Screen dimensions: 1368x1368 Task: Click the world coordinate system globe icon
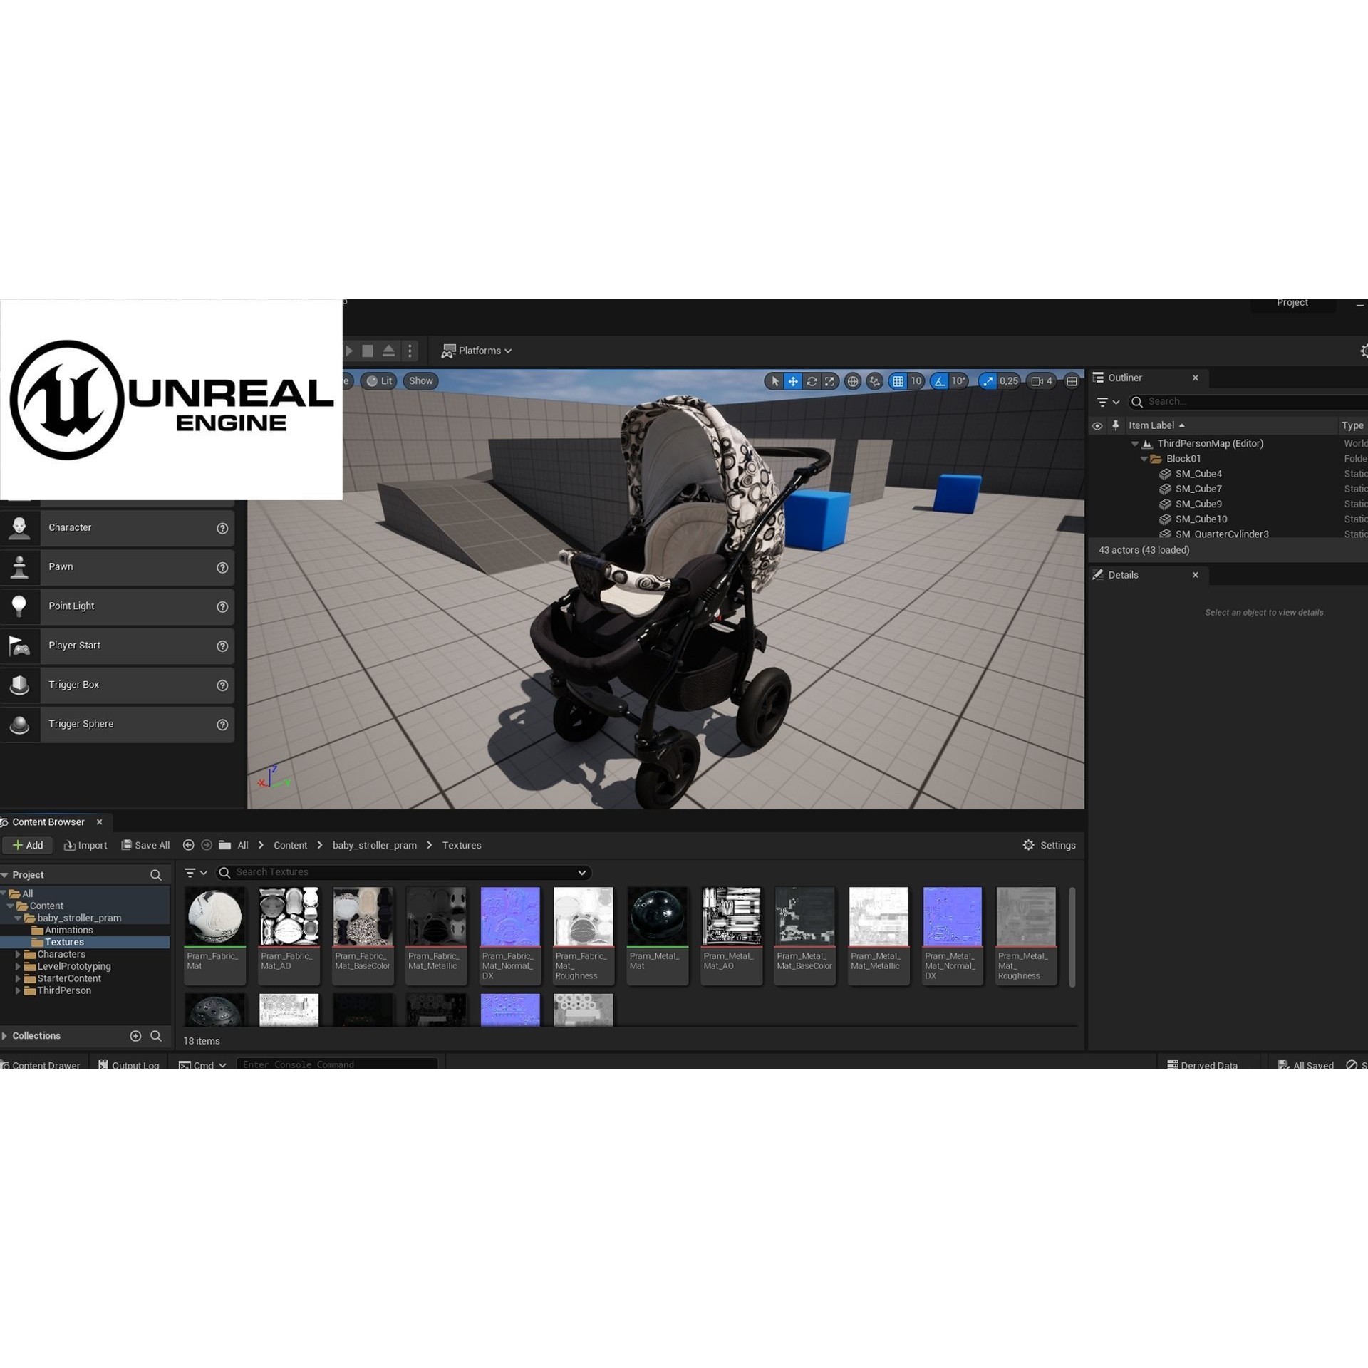(x=852, y=381)
